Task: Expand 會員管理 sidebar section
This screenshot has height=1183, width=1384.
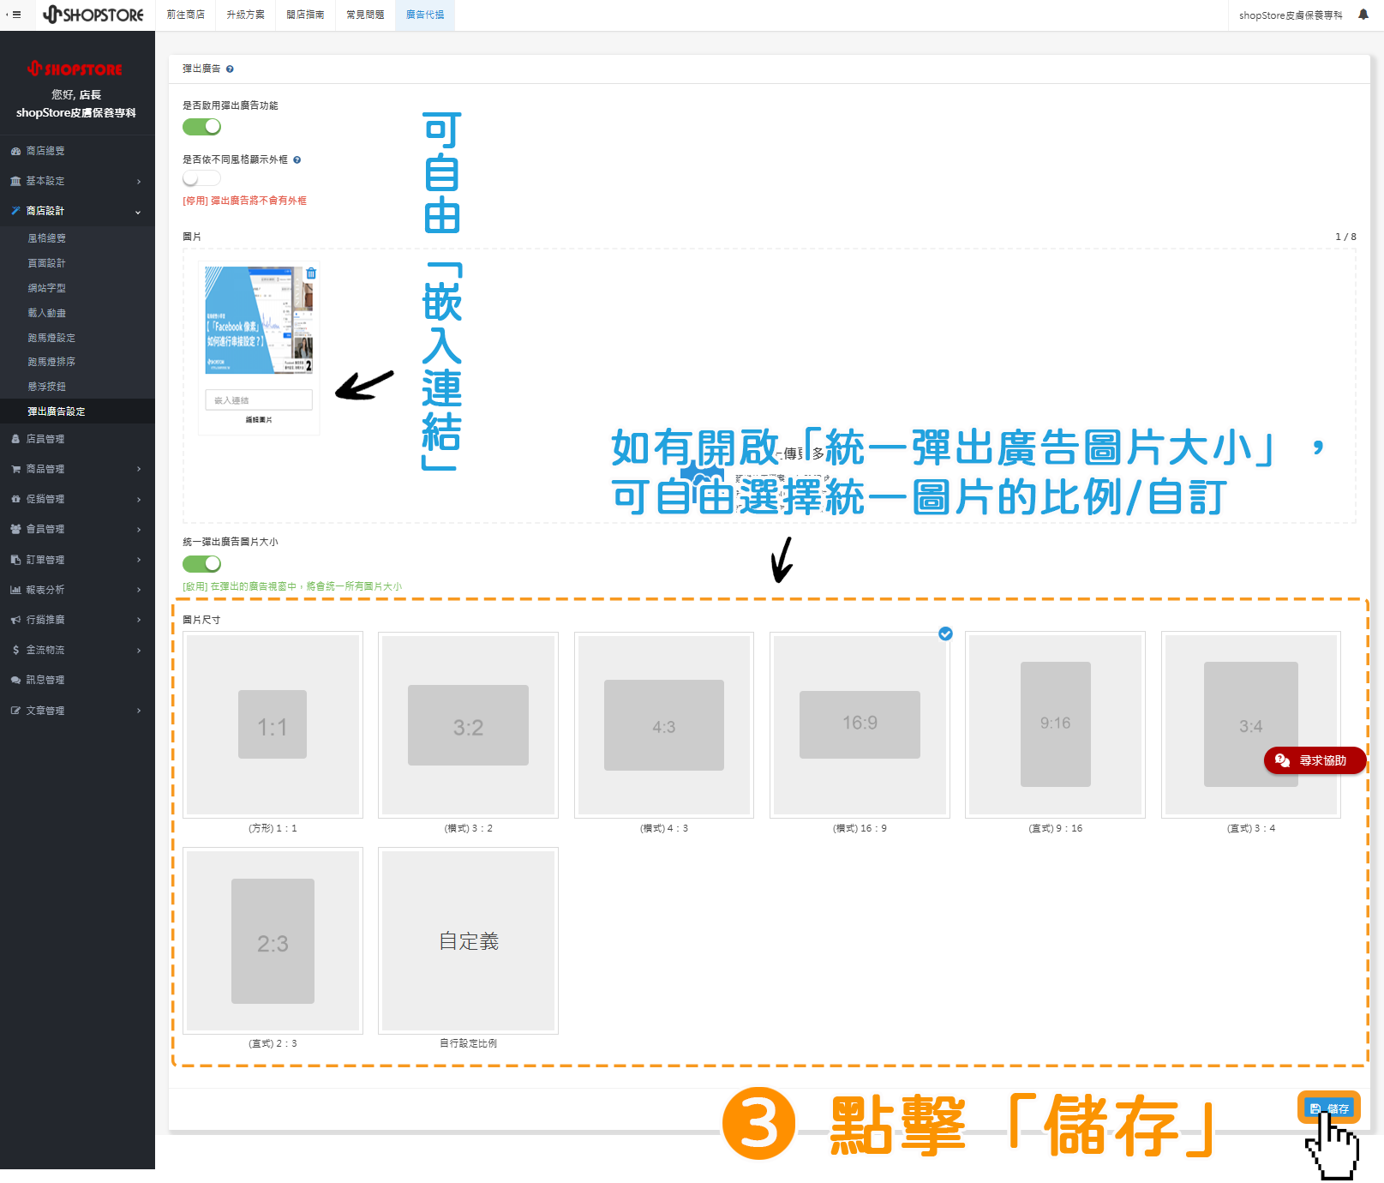Action: (x=77, y=529)
